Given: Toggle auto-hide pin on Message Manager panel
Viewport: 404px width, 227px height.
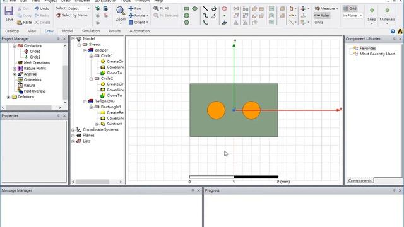Looking at the screenshot, I should tap(193, 190).
